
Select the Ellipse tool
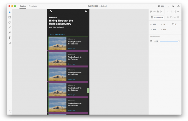click(x=9, y=22)
